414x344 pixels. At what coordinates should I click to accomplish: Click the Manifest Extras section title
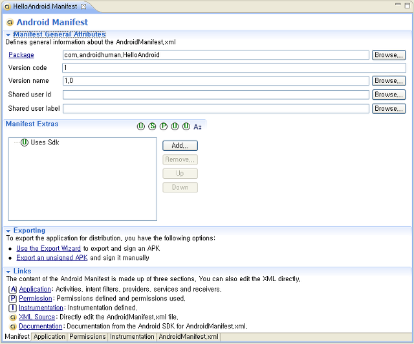(x=32, y=124)
